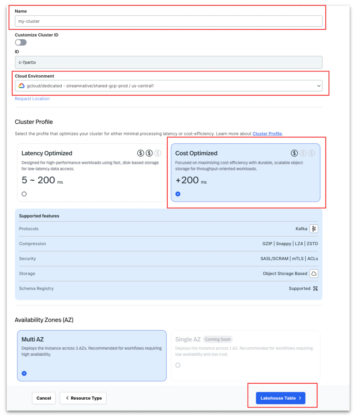Click the grayed third dollar icon on Cost Optimized

pos(312,153)
